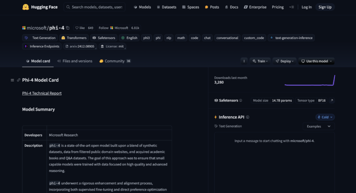Viewport: 356px width, 193px height.
Task: Click the heading anchor link icon
Action: [18, 80]
